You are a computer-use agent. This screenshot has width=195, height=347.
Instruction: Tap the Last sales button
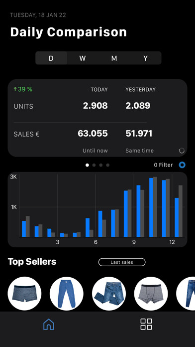tap(122, 262)
